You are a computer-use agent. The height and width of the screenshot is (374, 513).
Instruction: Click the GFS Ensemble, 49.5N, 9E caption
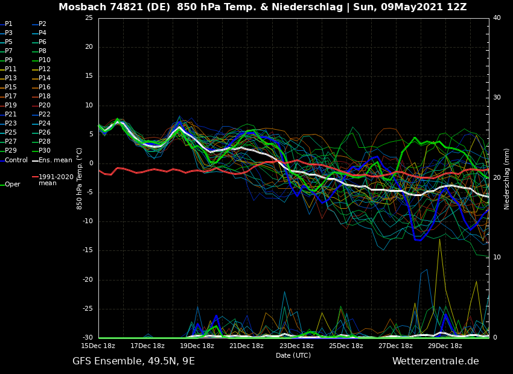point(133,361)
